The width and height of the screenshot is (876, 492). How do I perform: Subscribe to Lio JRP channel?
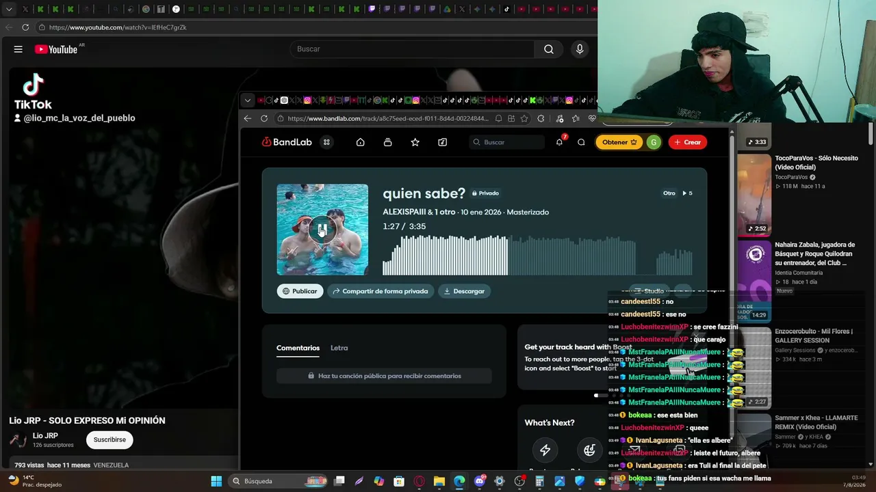pyautogui.click(x=109, y=440)
